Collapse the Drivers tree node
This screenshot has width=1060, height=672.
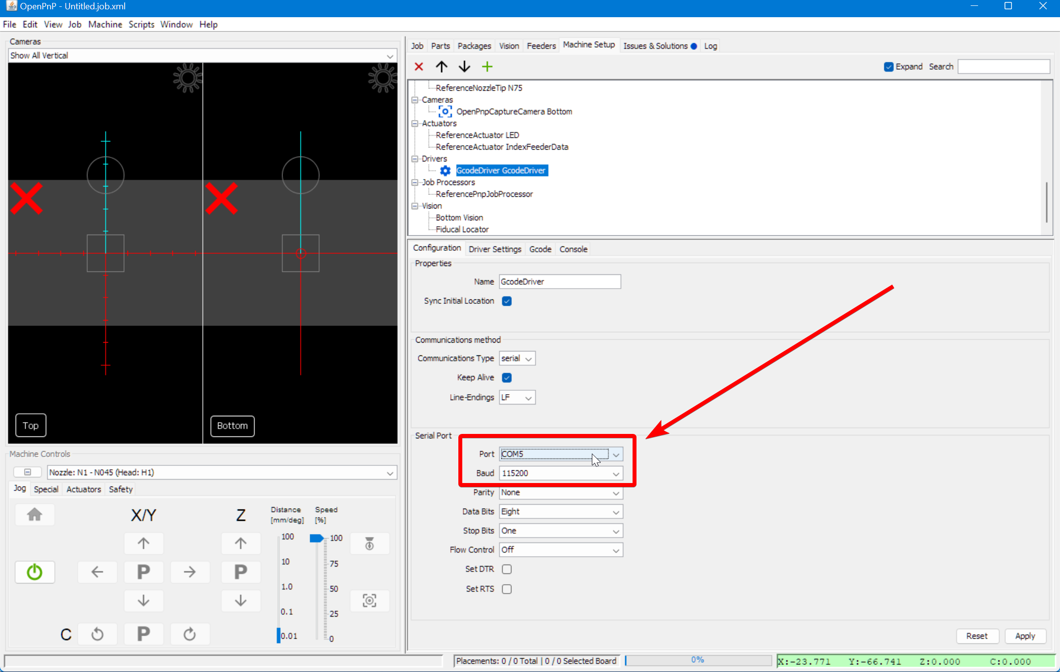pyautogui.click(x=415, y=159)
